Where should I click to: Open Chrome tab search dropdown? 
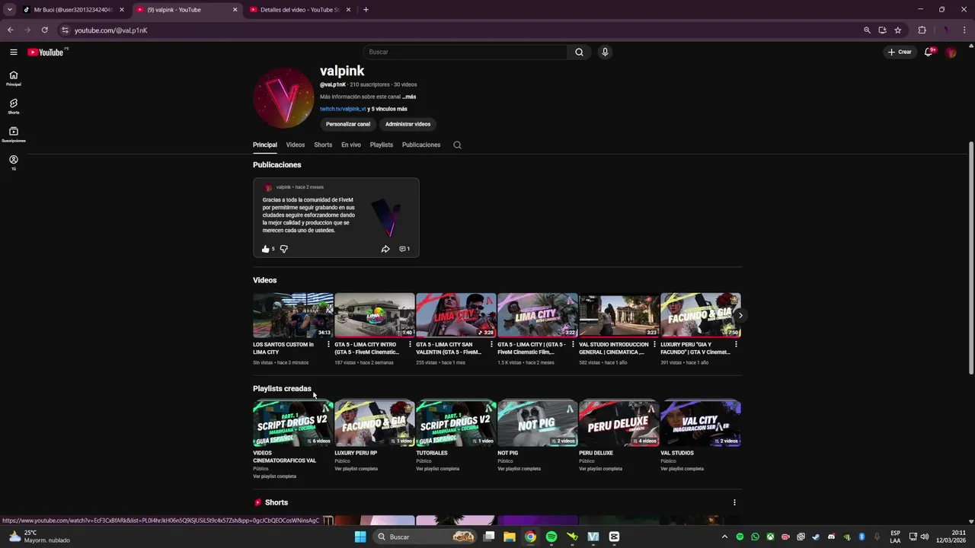coord(9,10)
